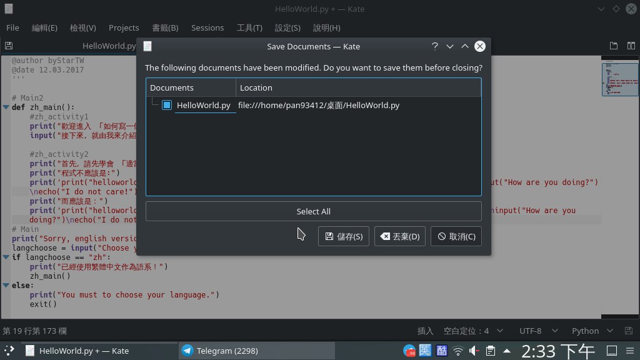Select the HelloWorld.py row in the documents list
Viewport: 640px width, 360px height.
point(314,105)
